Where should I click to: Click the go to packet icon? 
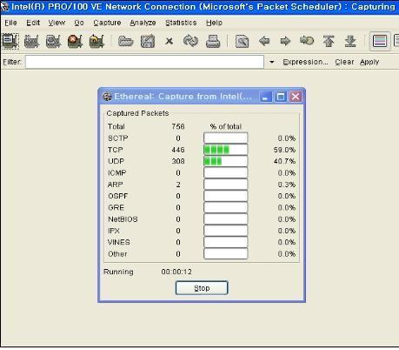(307, 41)
